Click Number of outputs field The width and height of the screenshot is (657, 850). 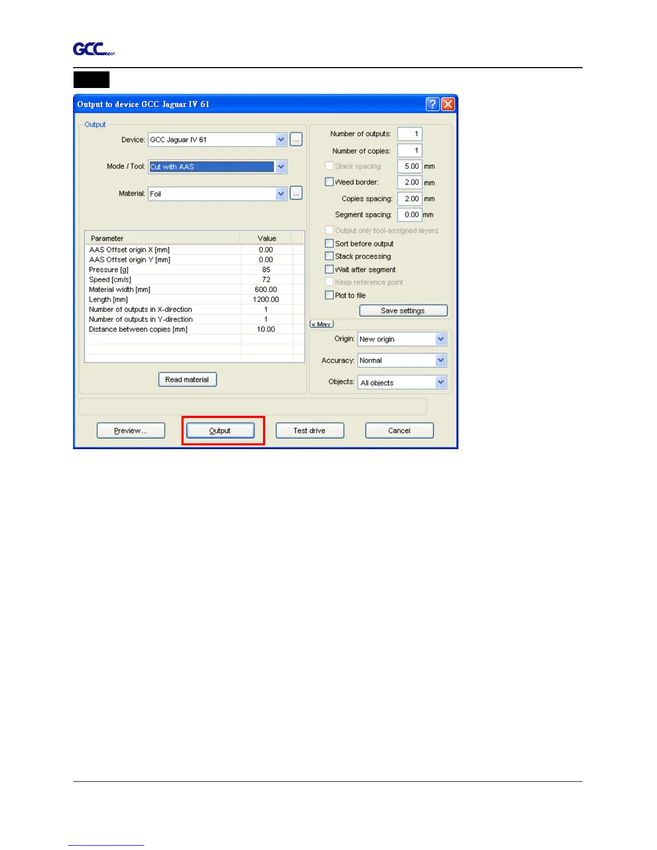410,134
